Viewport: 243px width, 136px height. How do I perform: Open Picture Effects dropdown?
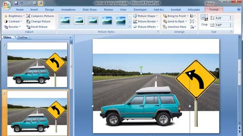coord(146,27)
